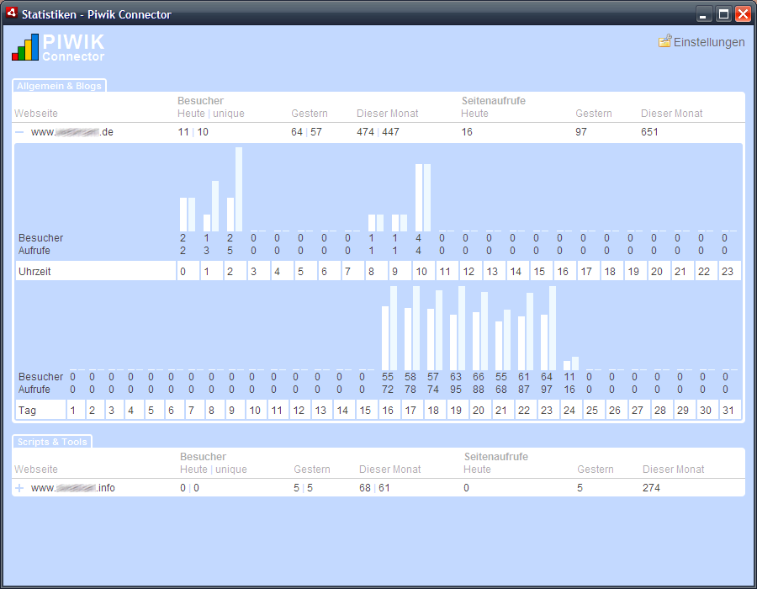Select day 24 in Tag row
757x589 pixels.
point(569,411)
